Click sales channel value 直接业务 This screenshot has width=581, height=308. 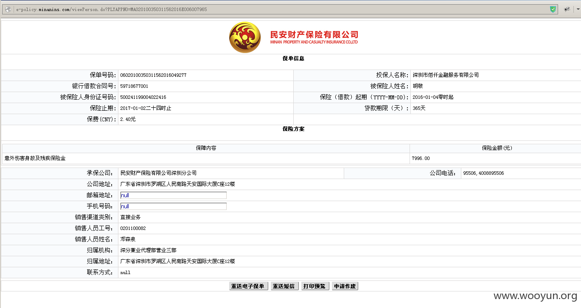[130, 217]
